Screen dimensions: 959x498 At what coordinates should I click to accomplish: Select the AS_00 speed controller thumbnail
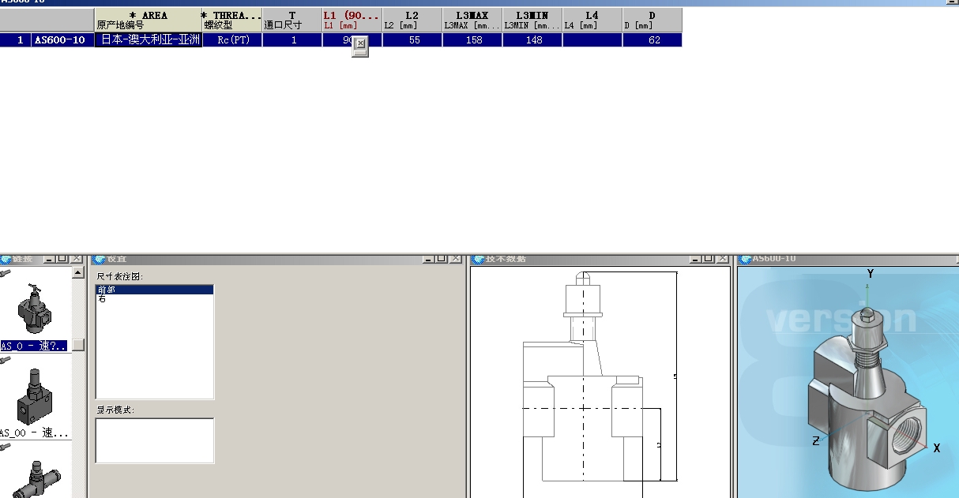pos(34,396)
